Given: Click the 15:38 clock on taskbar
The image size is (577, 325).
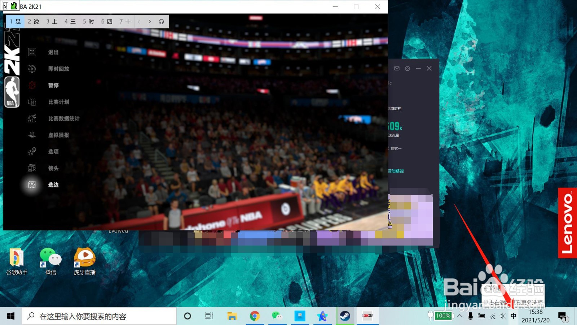Looking at the screenshot, I should coord(536,312).
